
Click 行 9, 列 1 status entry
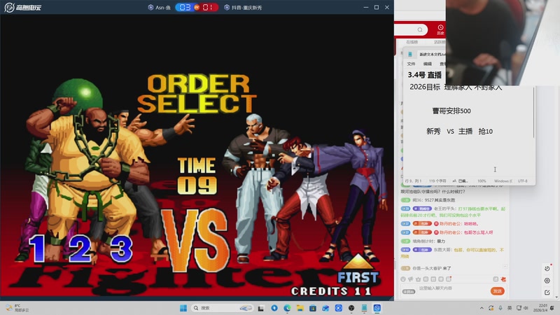point(413,181)
